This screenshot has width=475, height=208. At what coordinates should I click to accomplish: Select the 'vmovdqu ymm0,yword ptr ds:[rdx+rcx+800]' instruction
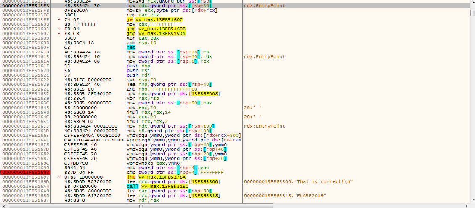click(184, 135)
